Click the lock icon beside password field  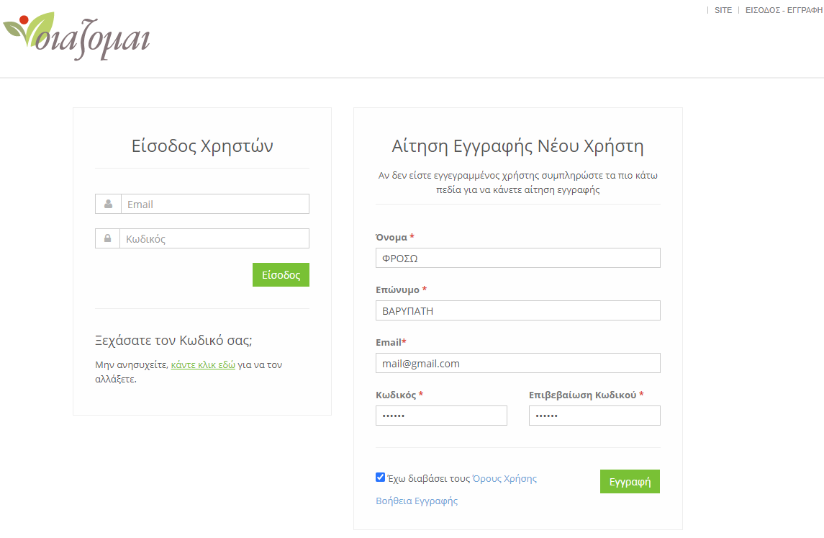107,238
